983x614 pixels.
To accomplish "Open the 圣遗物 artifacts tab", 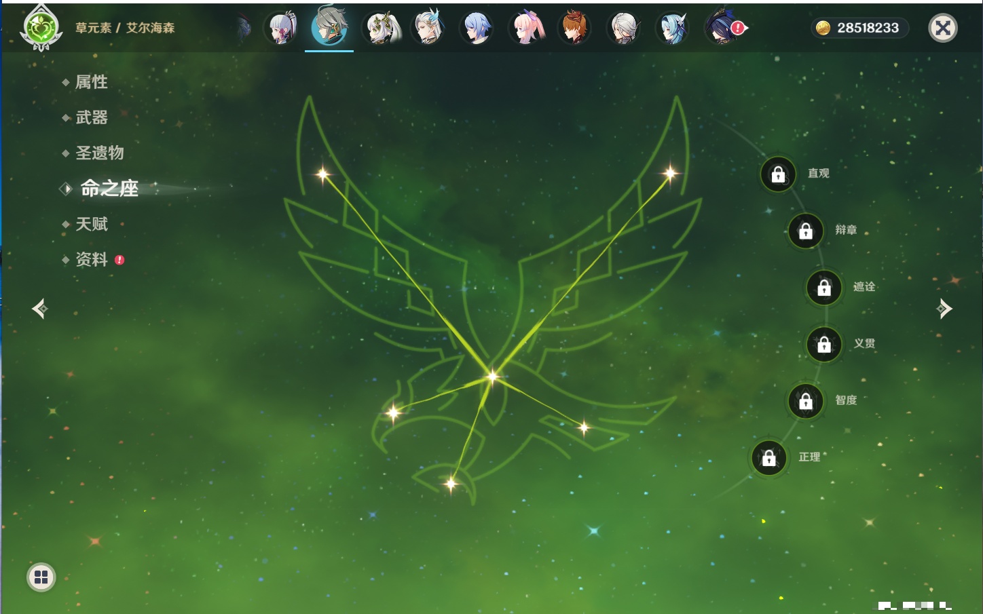I will (100, 153).
